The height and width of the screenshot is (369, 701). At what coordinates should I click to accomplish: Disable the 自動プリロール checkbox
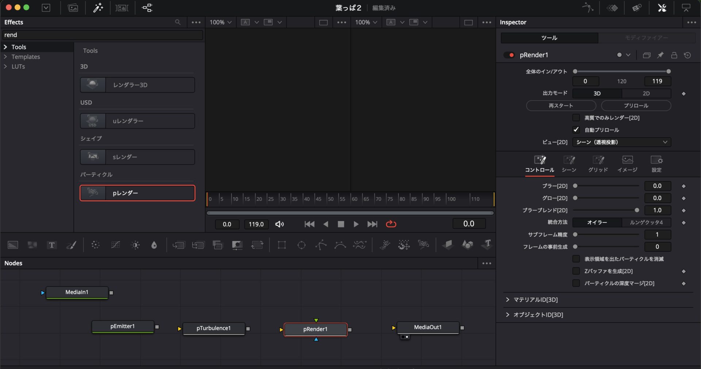click(x=576, y=130)
